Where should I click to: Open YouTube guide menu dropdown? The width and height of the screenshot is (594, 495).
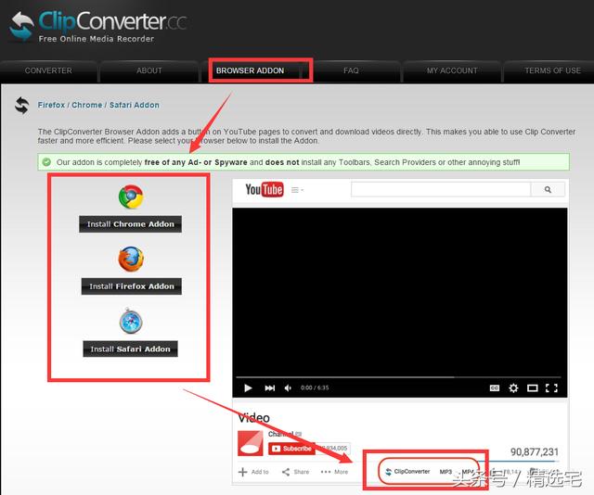(x=297, y=190)
